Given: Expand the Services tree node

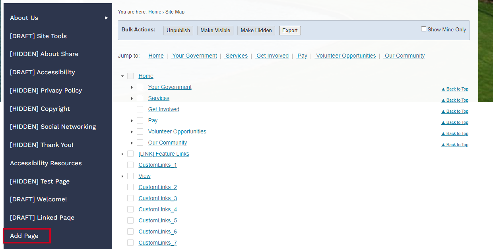Looking at the screenshot, I should pos(132,98).
